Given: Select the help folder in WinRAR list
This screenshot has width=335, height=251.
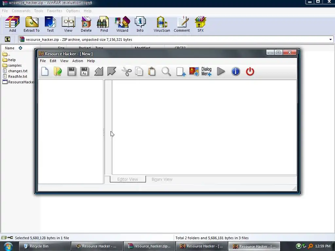Looking at the screenshot, I should 9,60.
